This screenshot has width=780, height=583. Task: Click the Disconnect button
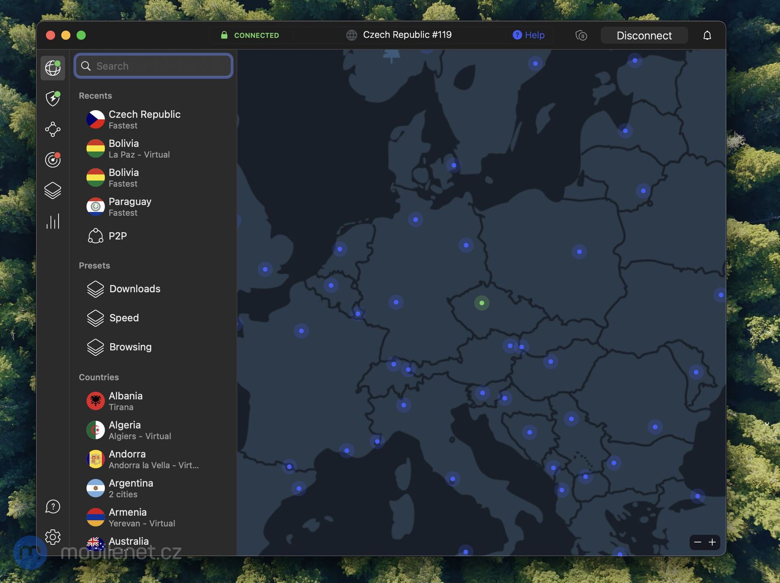pos(644,35)
